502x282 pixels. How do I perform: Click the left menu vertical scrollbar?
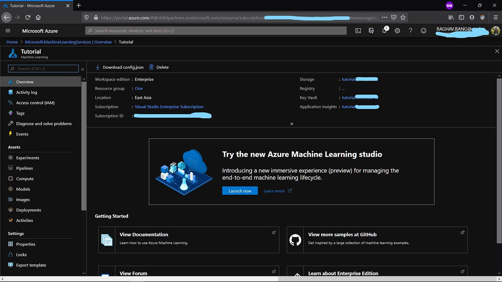[84, 146]
